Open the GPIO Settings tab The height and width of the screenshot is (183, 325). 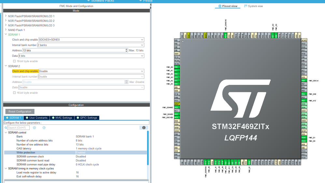pyautogui.click(x=87, y=118)
